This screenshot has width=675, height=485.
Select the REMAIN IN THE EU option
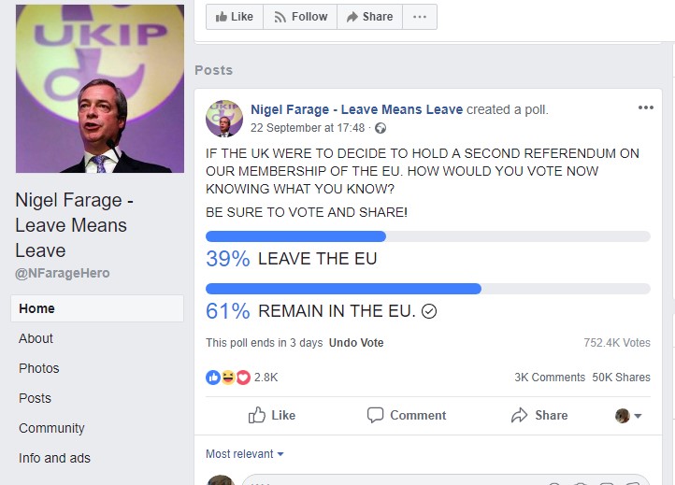[x=337, y=311]
